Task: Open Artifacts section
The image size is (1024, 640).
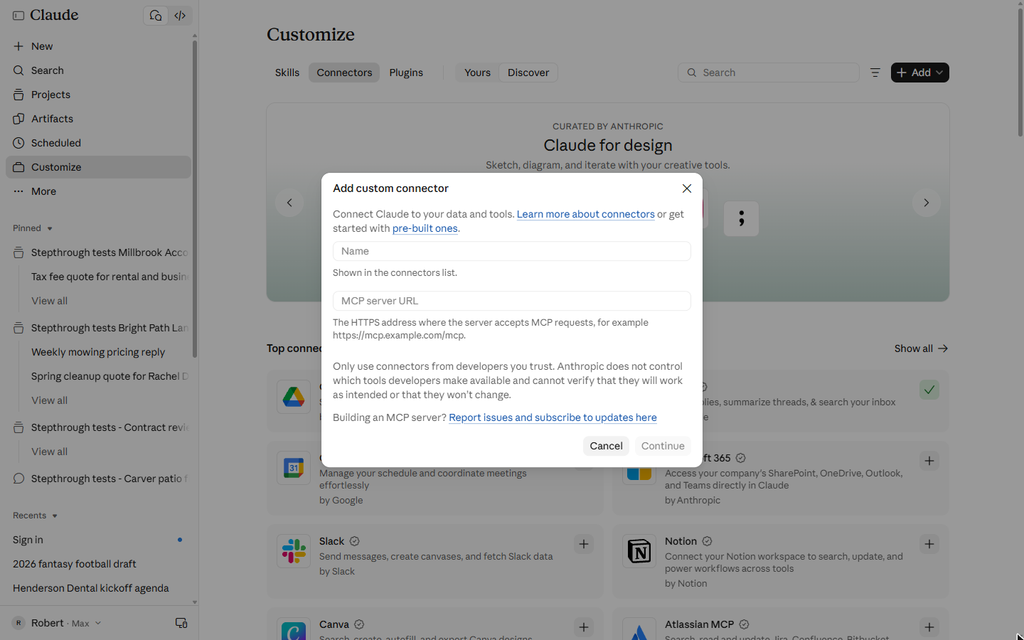Action: click(98, 119)
